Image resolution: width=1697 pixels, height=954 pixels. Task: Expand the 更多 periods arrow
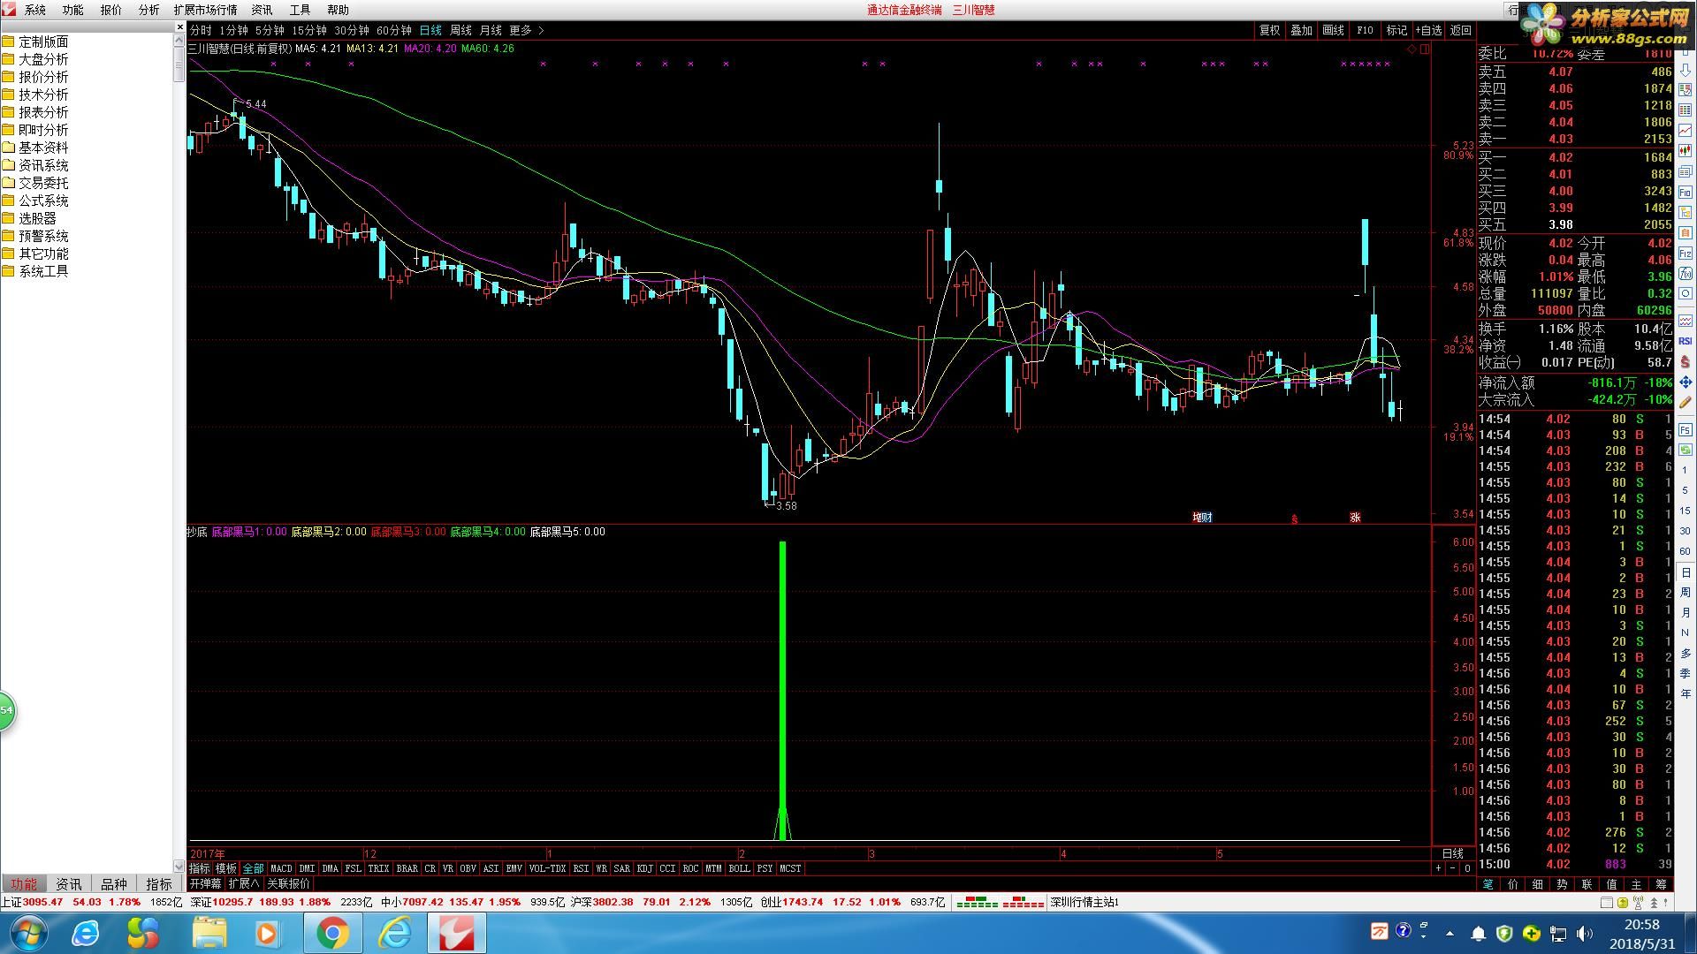tap(541, 30)
